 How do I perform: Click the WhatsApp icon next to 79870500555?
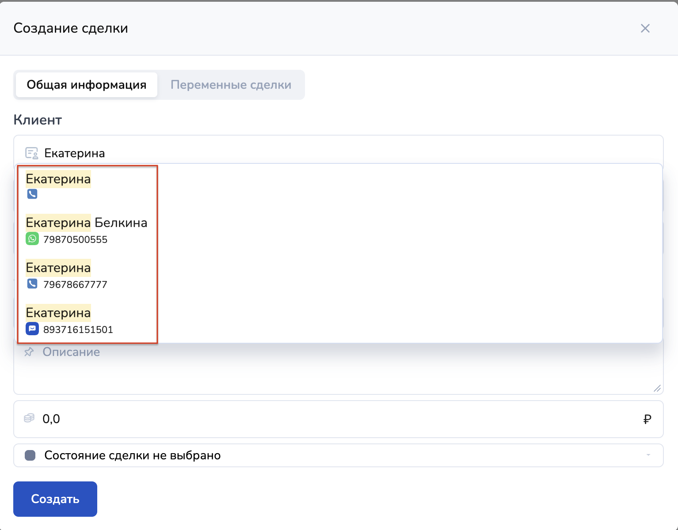click(32, 239)
